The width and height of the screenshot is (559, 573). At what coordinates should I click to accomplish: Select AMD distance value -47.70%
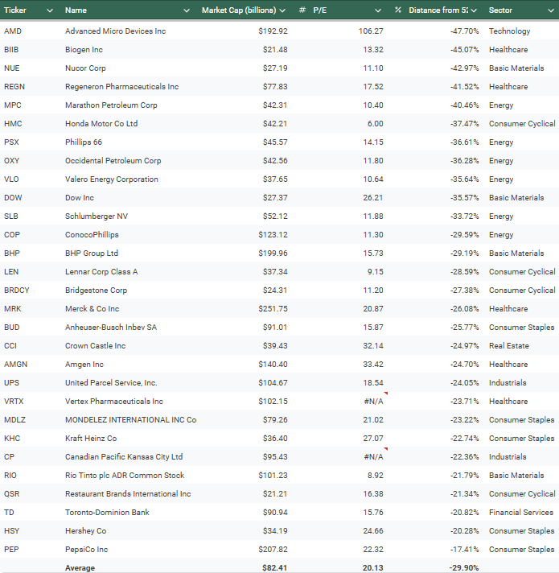click(x=464, y=31)
